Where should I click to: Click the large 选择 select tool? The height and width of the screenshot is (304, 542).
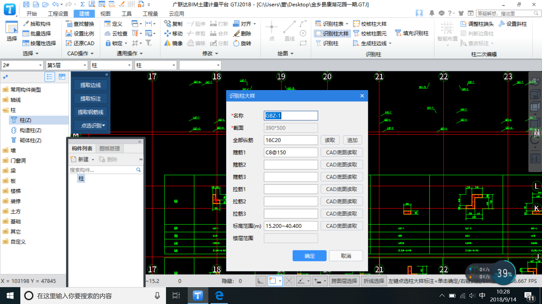(12, 32)
